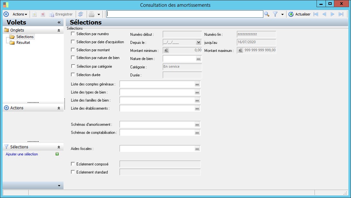Viewport: 351px width, 198px height.
Task: Click the search magnifier icon
Action: click(x=267, y=14)
